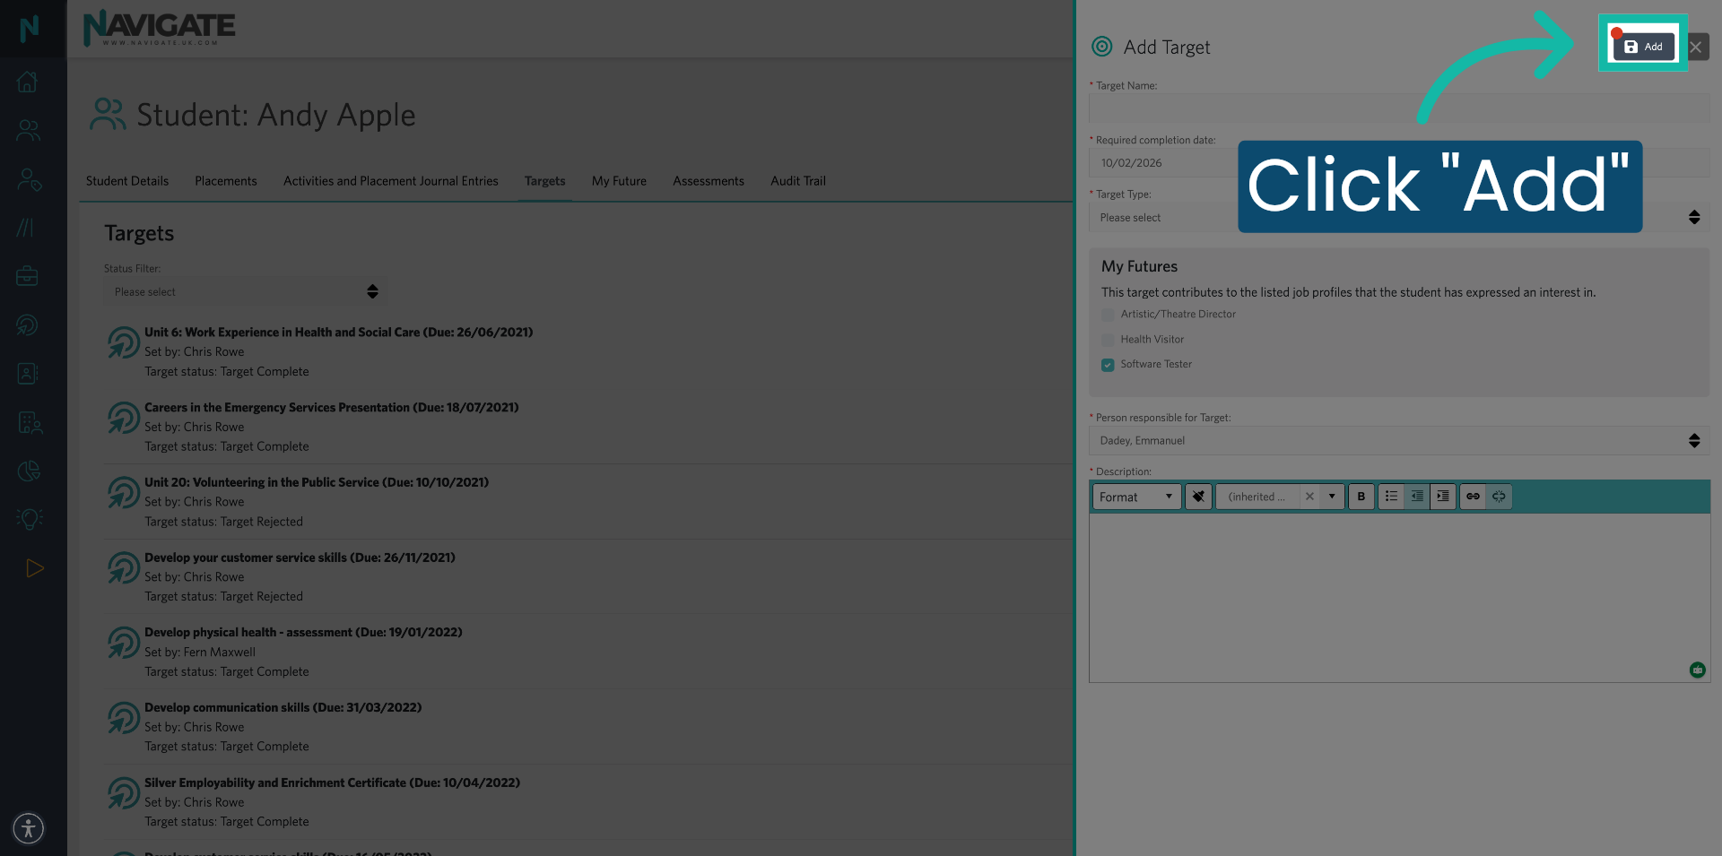This screenshot has height=856, width=1722.
Task: Open the users group icon in sidebar
Action: [28, 131]
